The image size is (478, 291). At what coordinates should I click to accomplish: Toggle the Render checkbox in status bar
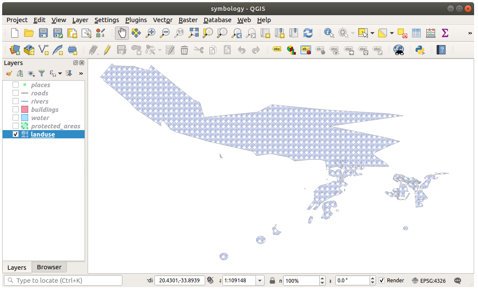(x=382, y=281)
